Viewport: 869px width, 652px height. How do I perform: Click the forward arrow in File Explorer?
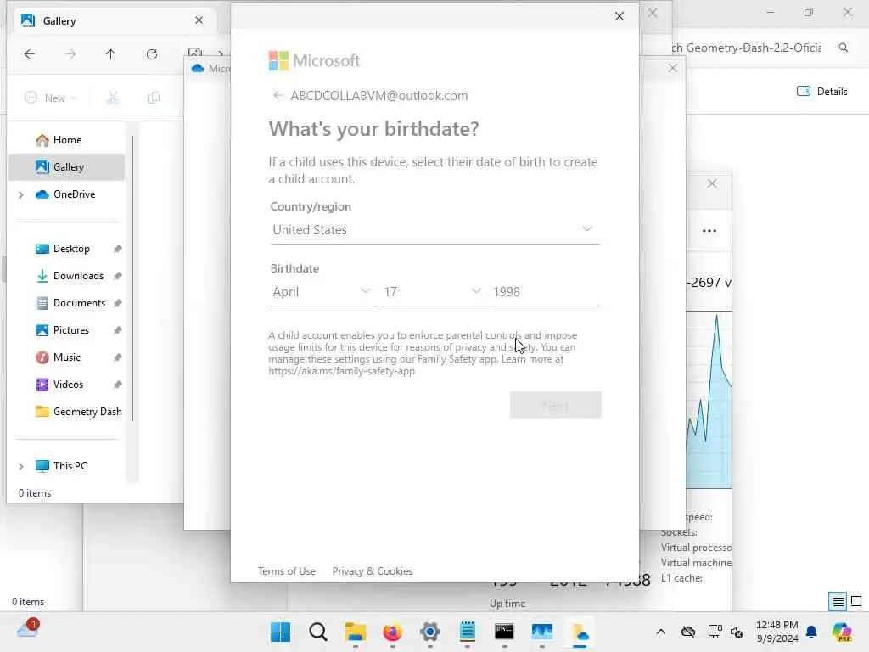70,53
